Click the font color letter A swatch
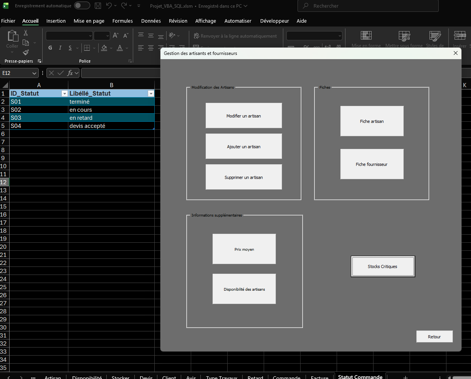 click(120, 48)
